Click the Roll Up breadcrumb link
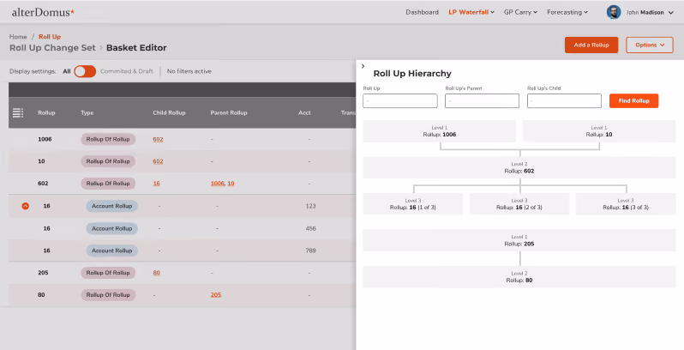 [x=50, y=37]
